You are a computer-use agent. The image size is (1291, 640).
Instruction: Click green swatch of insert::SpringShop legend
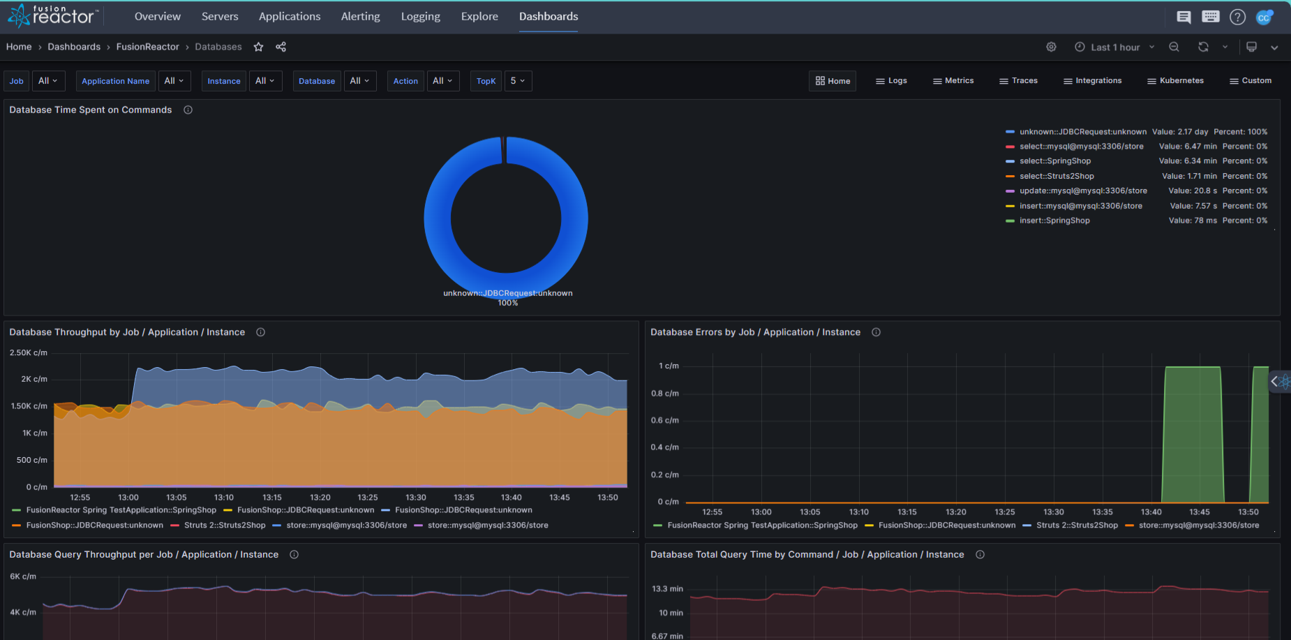1010,221
